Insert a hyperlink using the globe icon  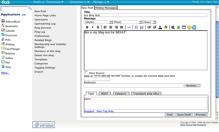coord(173,27)
